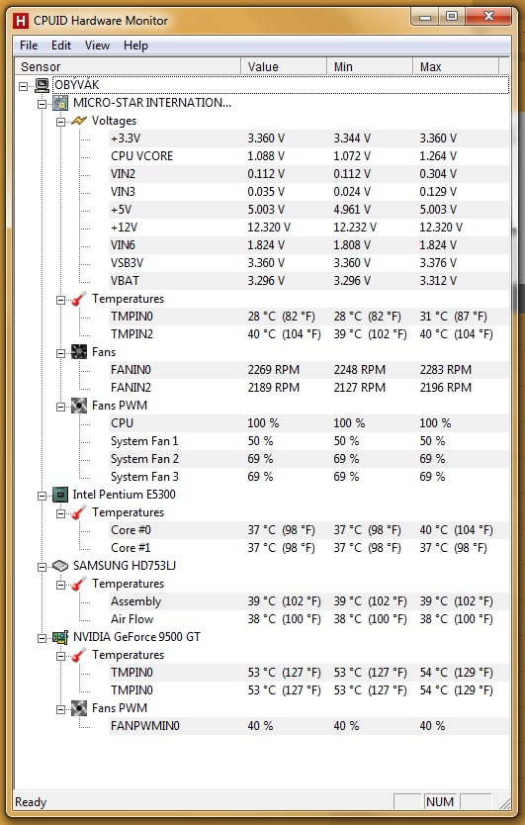Maximize the Hardware Monitor window

click(452, 17)
